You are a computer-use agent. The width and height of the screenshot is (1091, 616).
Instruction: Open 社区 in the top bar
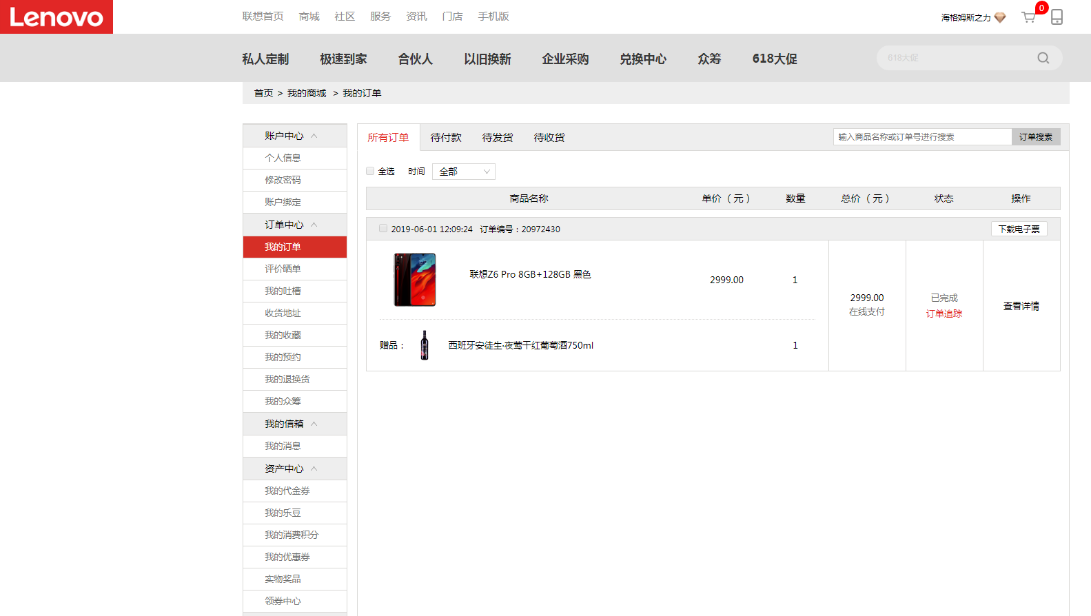[x=345, y=16]
